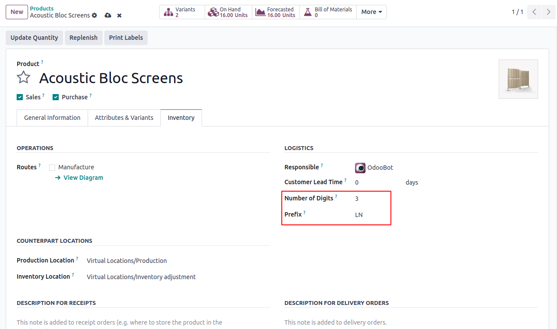Click the cloud save icon
The image size is (557, 329).
click(108, 15)
